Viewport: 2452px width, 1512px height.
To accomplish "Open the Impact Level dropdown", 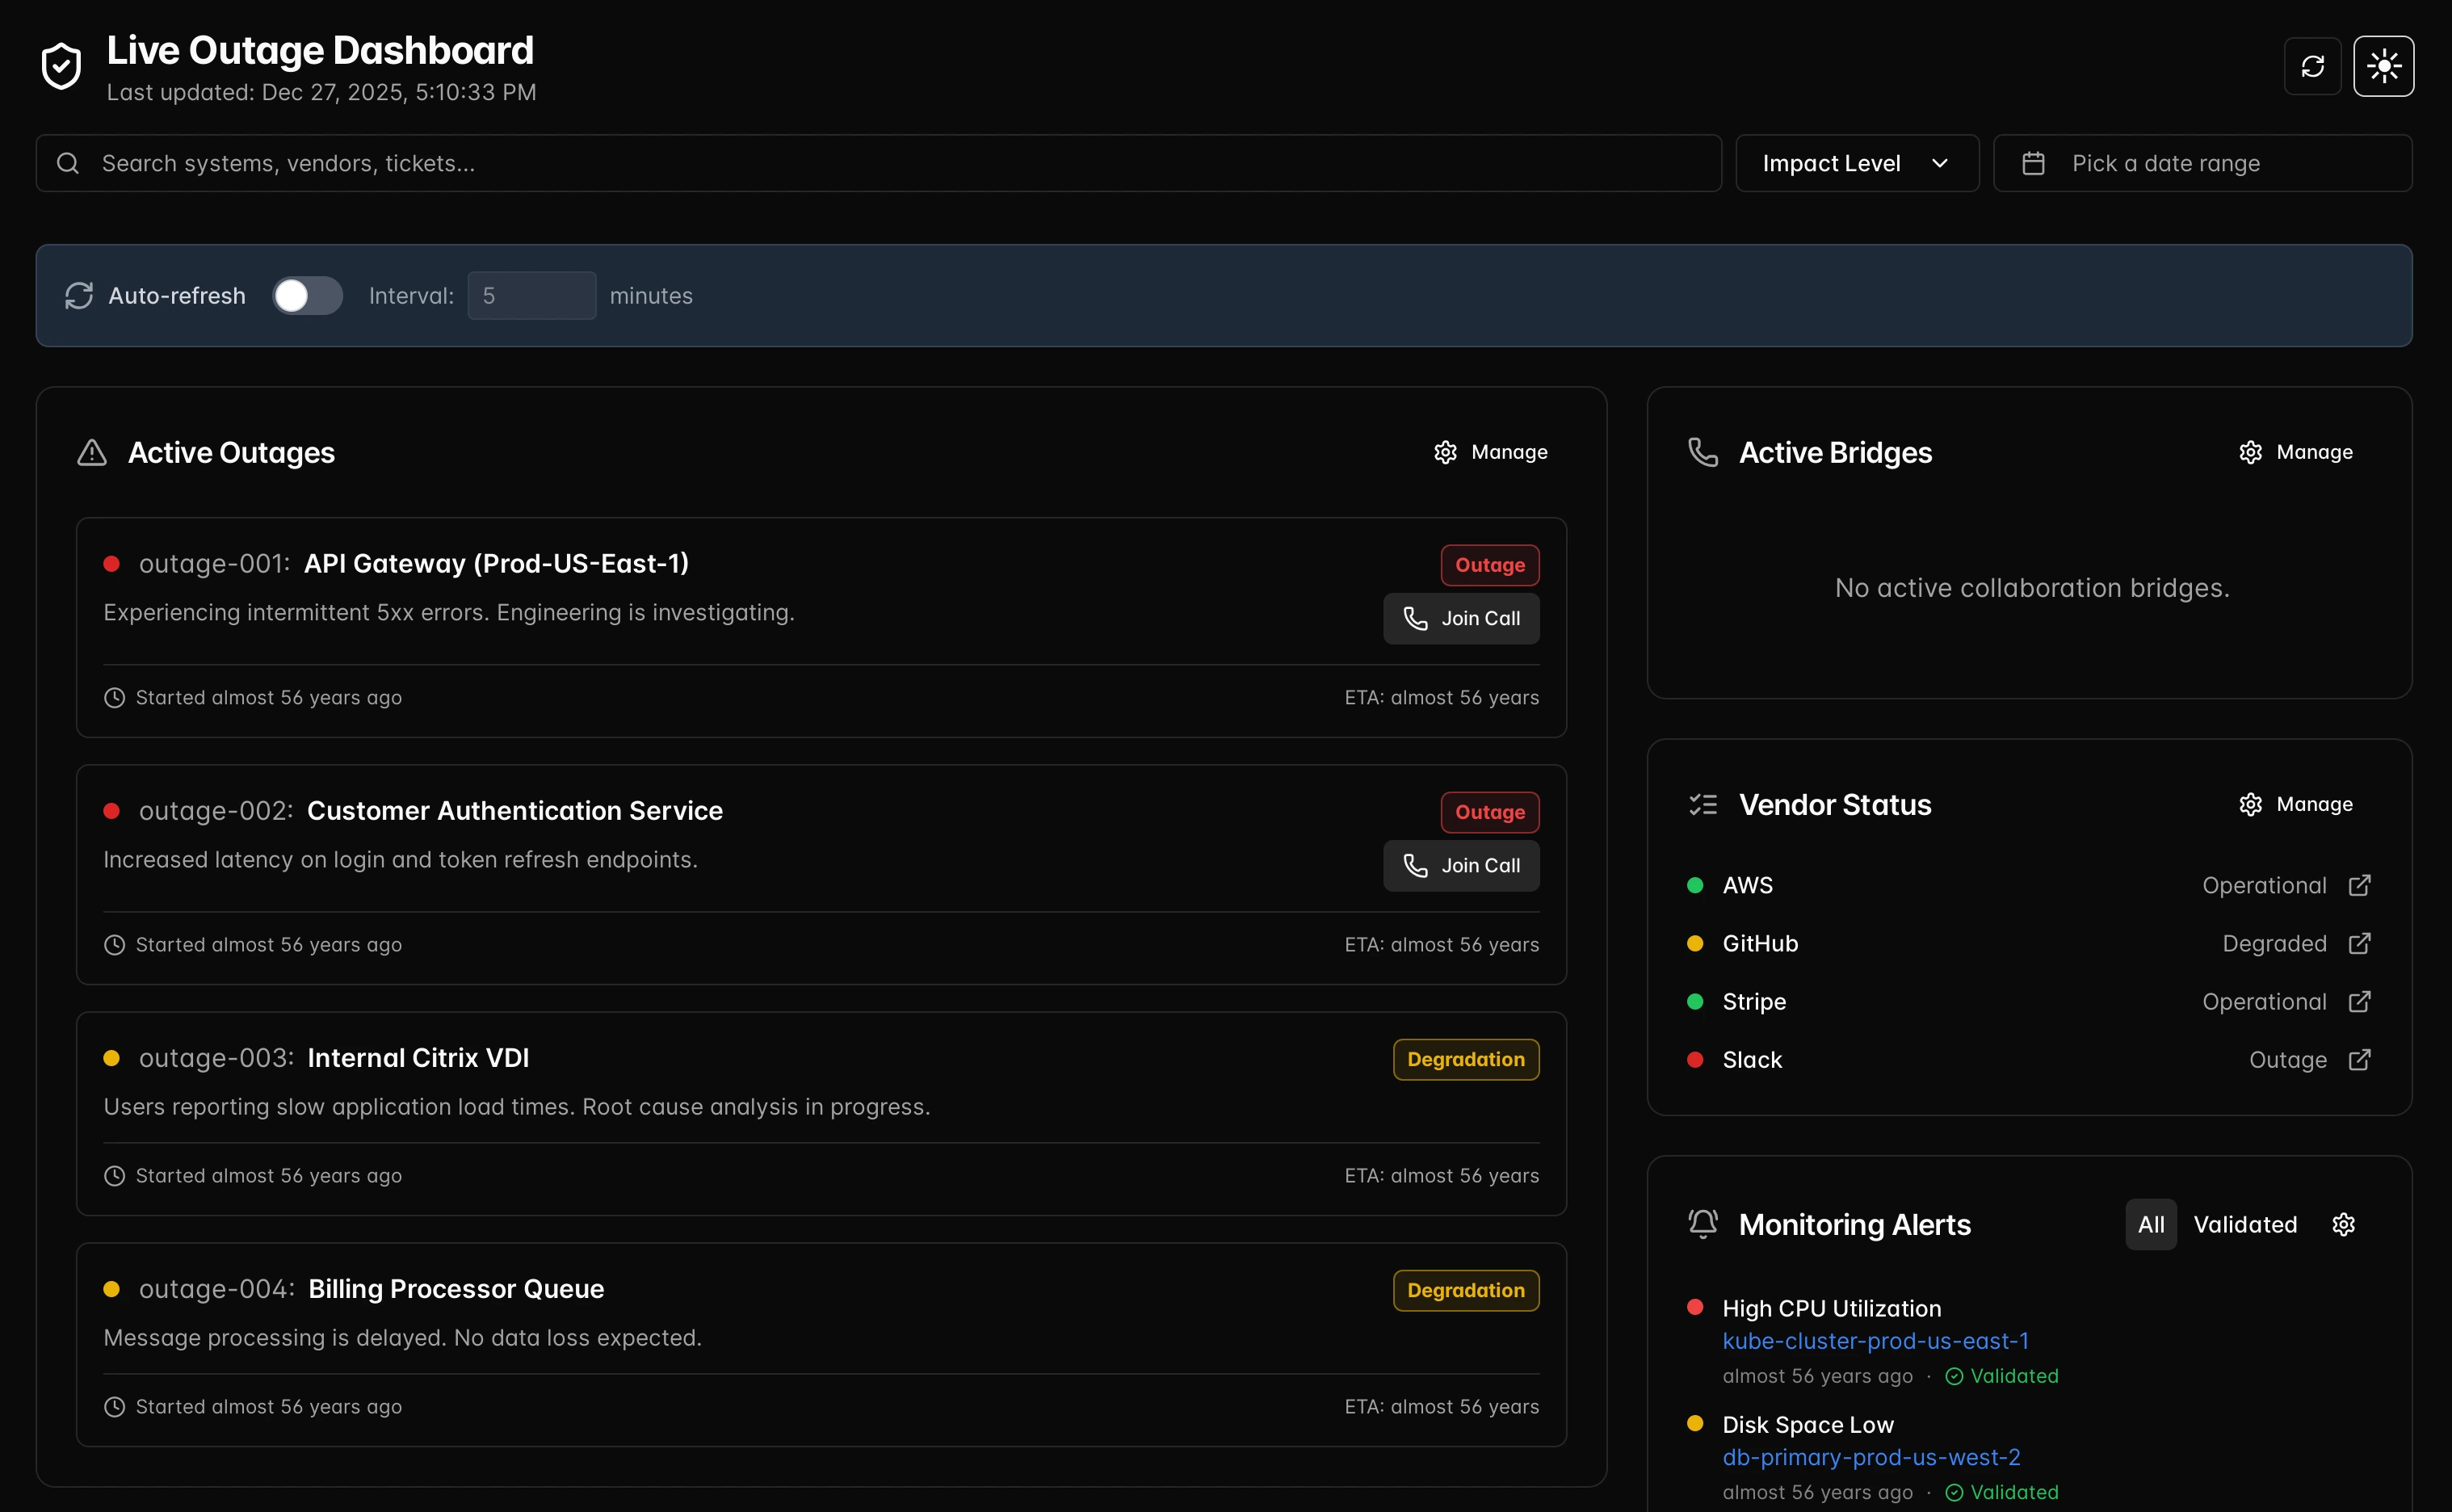I will click(1856, 162).
